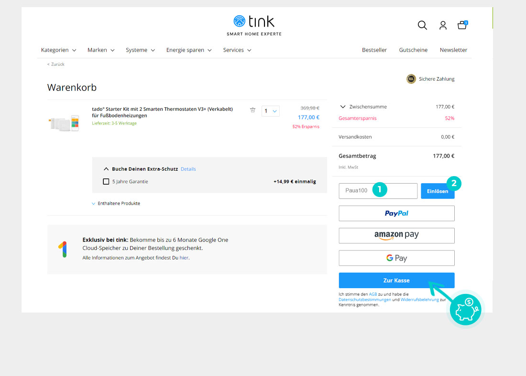Open the search magnifier icon

422,25
